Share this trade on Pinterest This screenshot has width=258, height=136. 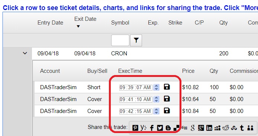pyautogui.click(x=135, y=128)
